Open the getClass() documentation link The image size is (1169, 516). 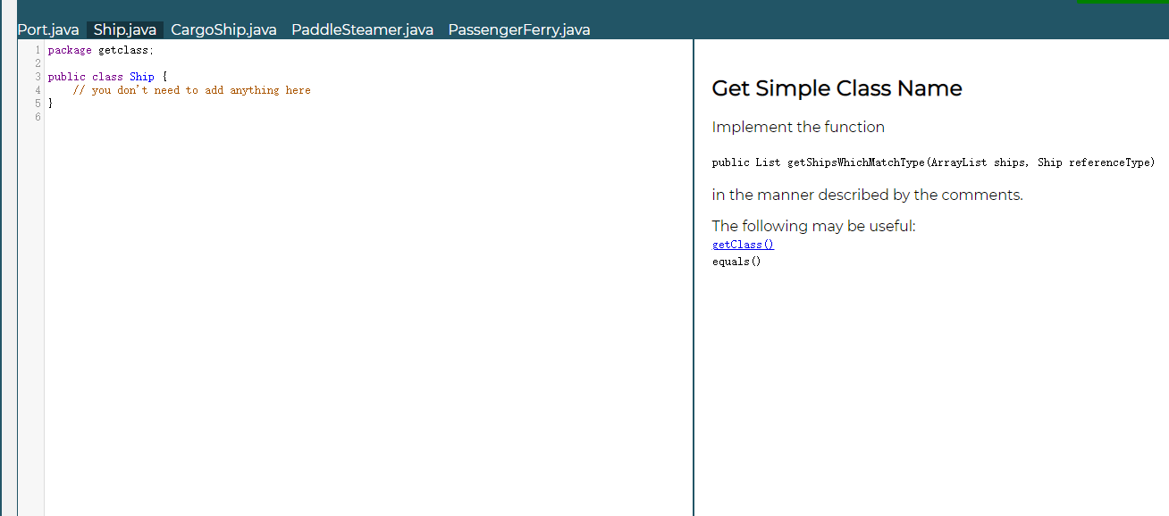(x=742, y=244)
